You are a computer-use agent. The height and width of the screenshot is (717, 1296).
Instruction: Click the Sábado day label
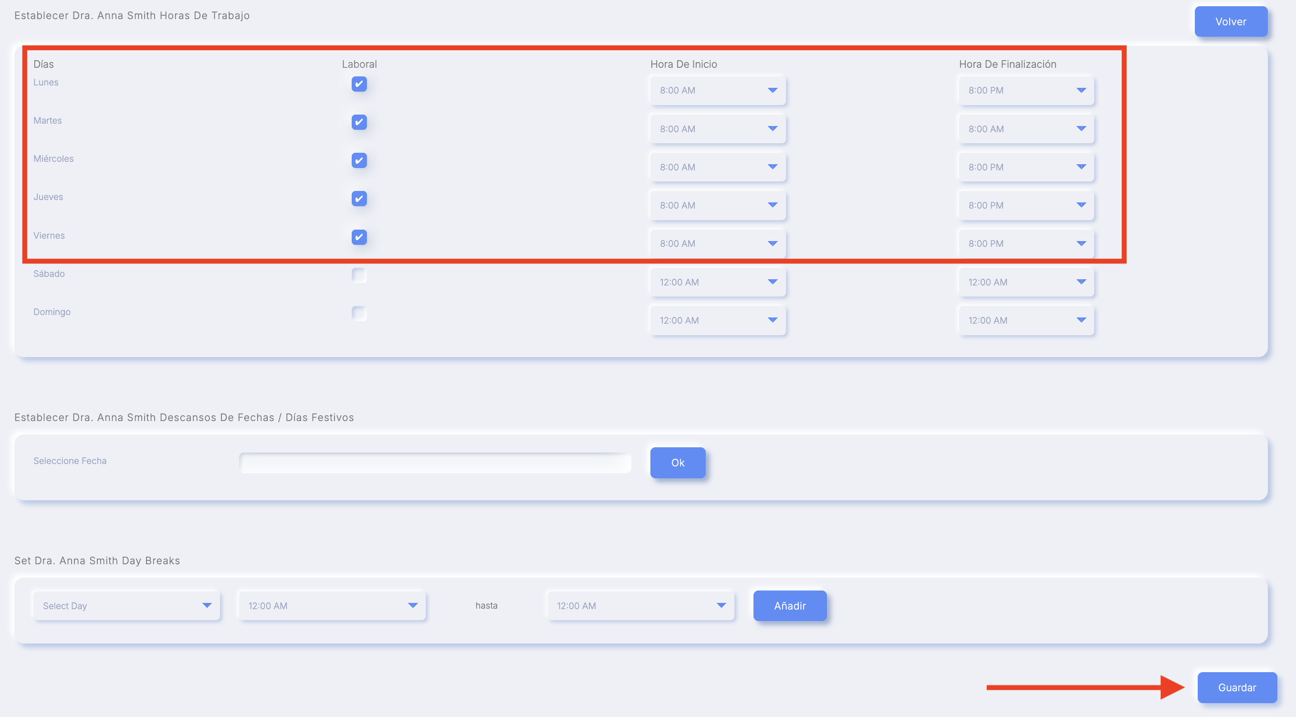coord(49,274)
